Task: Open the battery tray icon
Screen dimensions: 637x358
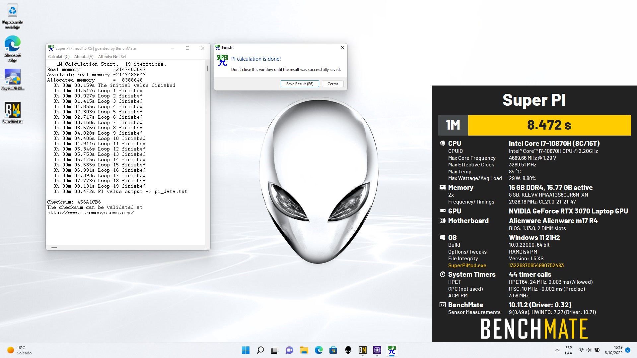Action: point(597,350)
